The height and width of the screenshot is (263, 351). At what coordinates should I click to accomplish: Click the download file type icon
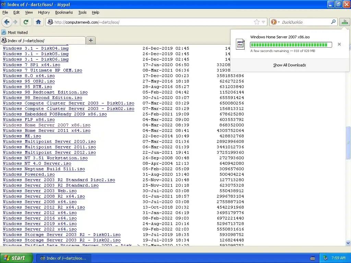tap(240, 44)
